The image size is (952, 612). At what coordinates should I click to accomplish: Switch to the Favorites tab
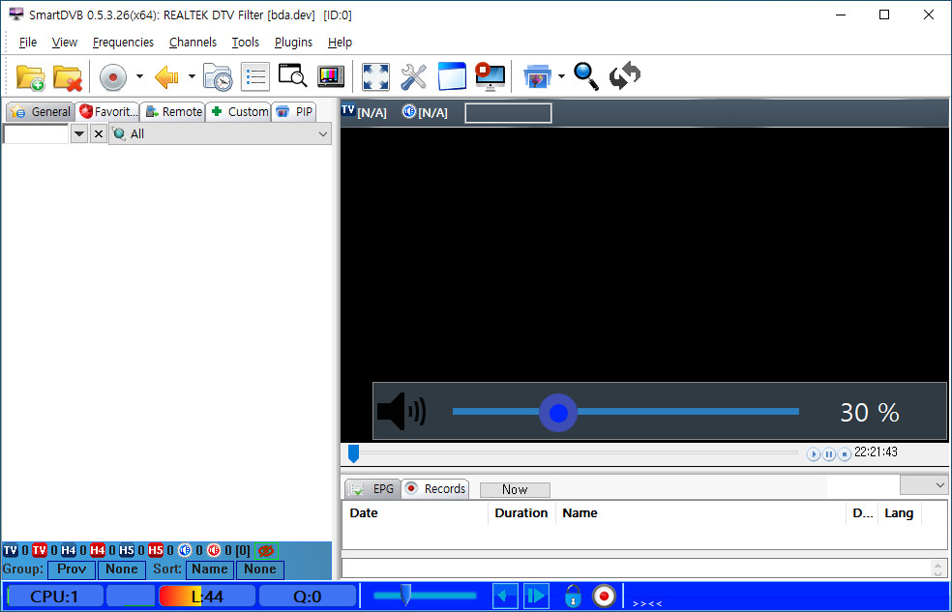[108, 111]
